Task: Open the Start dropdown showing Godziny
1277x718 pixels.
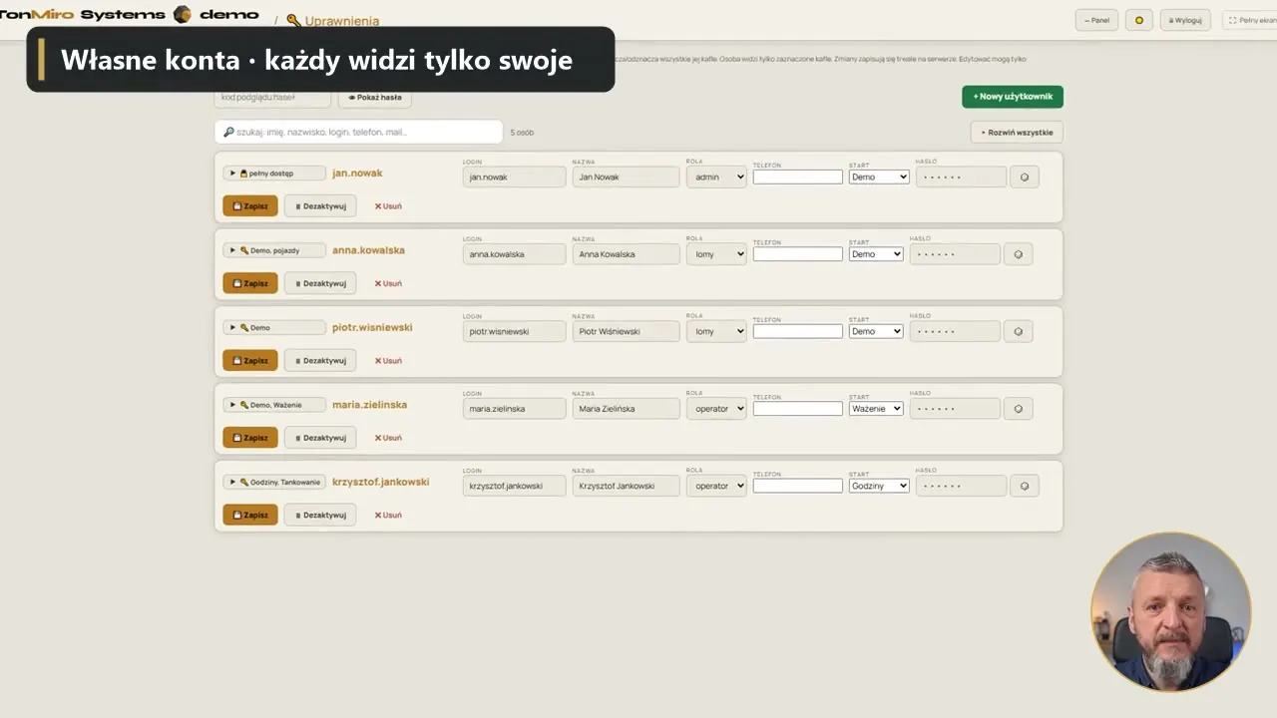Action: click(x=879, y=486)
